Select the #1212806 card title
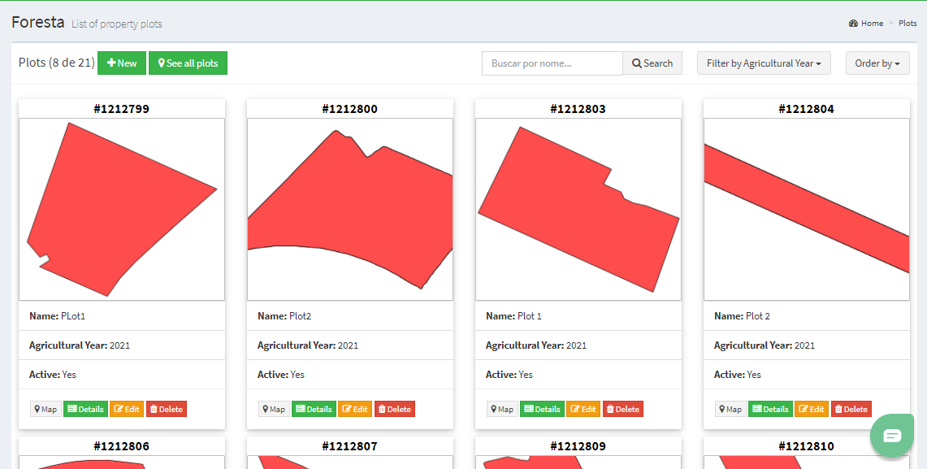Screen dimensions: 927x469 (x=122, y=446)
